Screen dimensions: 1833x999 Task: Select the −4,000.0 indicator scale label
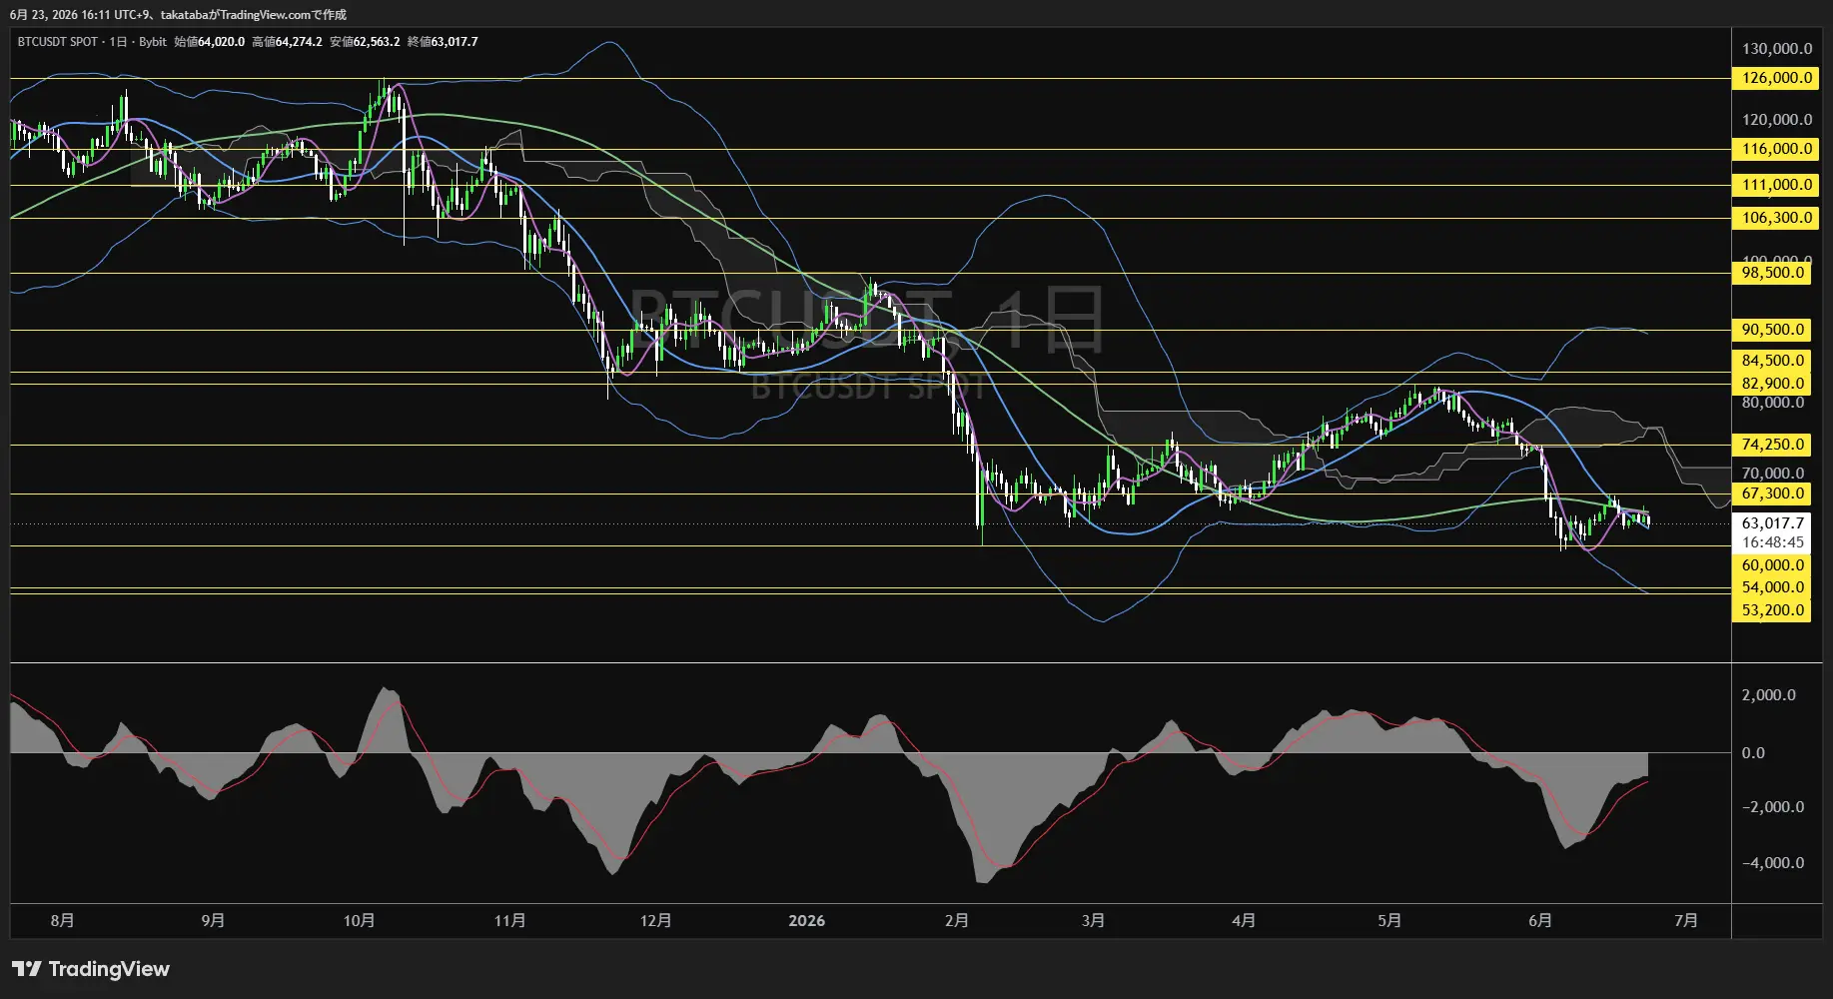pos(1772,863)
